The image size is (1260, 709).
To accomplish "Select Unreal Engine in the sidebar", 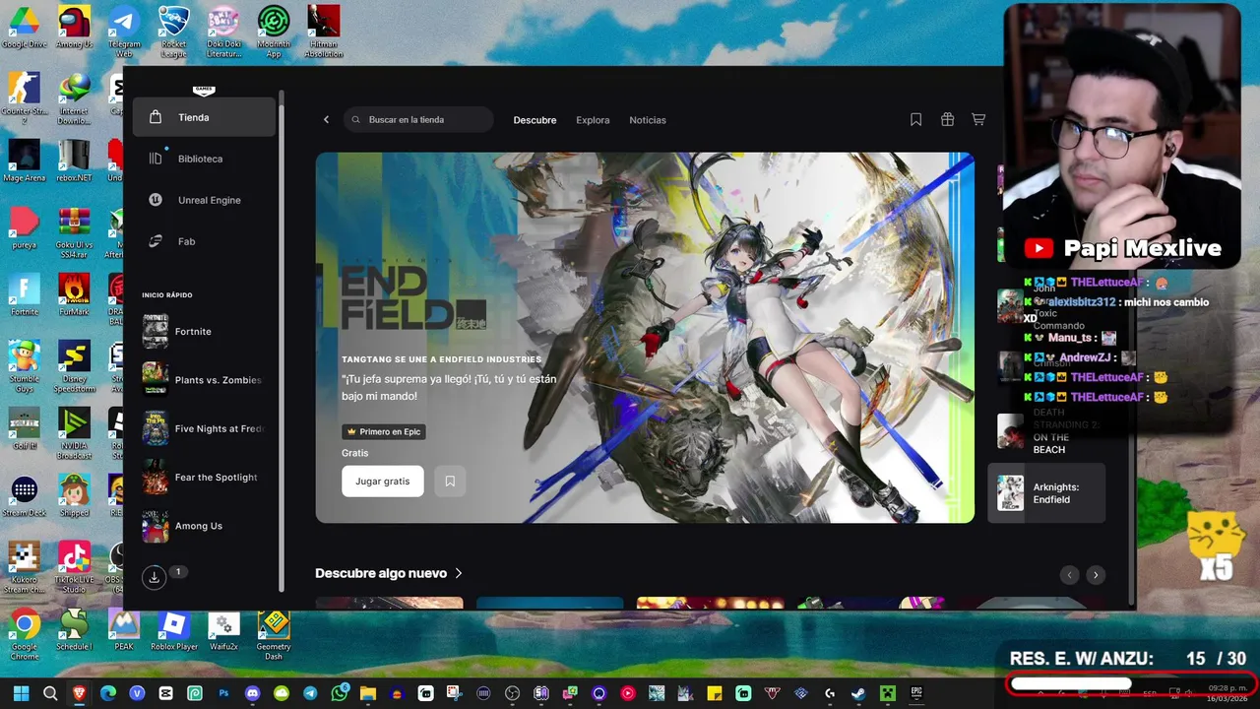I will coord(204,200).
